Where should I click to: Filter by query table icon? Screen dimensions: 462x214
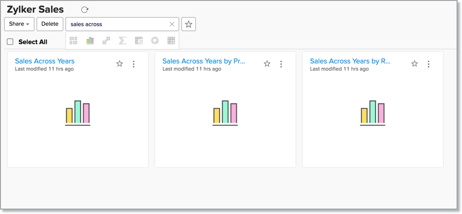tap(155, 41)
